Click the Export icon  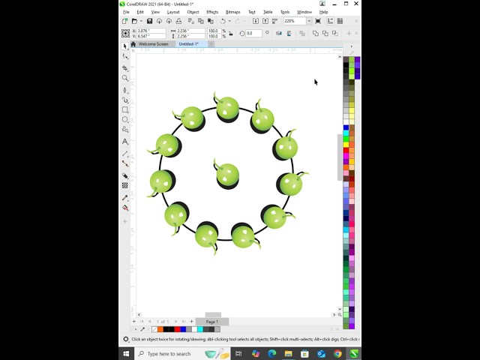(265, 21)
